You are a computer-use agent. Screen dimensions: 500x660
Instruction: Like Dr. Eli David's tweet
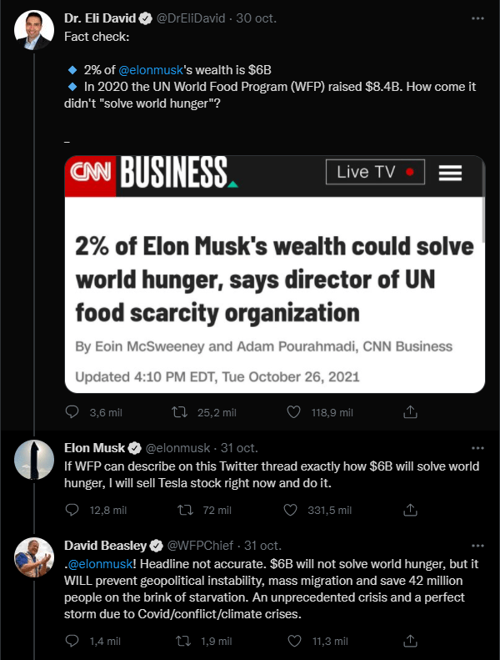(293, 412)
